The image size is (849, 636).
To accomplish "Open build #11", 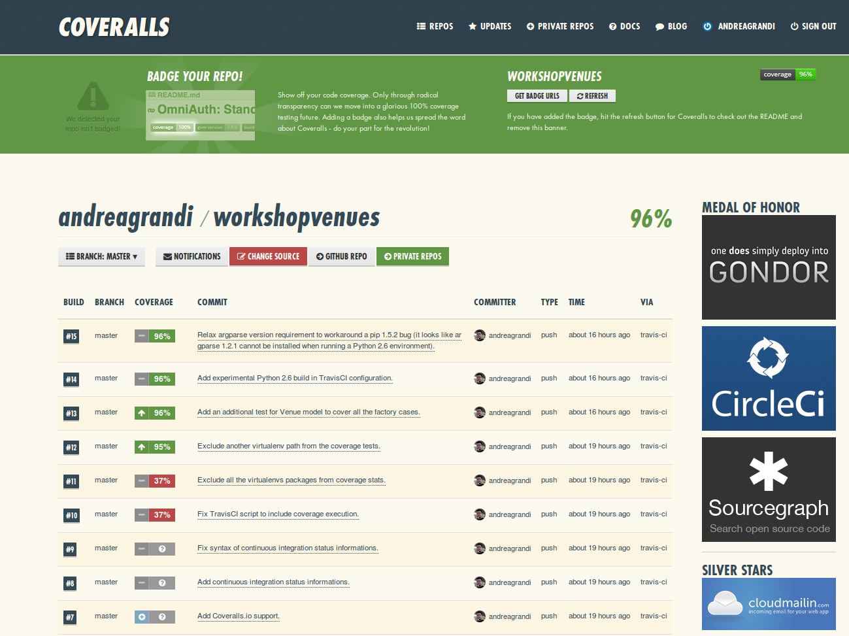I will (71, 481).
